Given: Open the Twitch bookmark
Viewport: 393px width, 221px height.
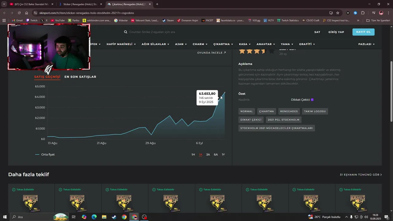Looking at the screenshot, I should [x=32, y=20].
